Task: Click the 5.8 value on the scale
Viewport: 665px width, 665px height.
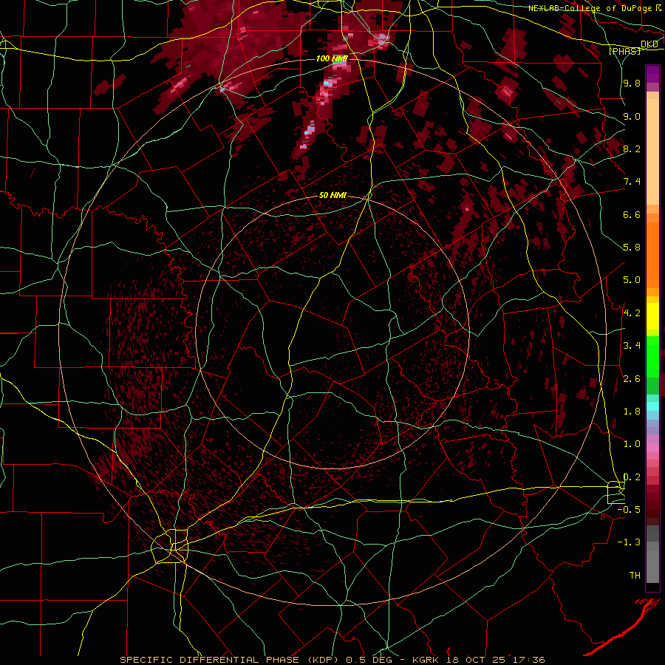Action: (632, 248)
